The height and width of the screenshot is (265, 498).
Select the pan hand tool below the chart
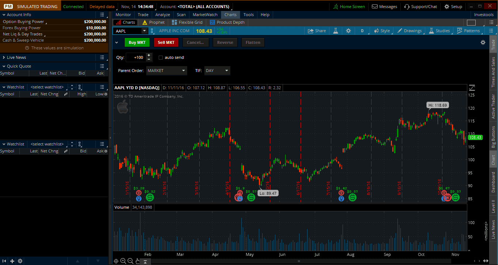tap(137, 261)
